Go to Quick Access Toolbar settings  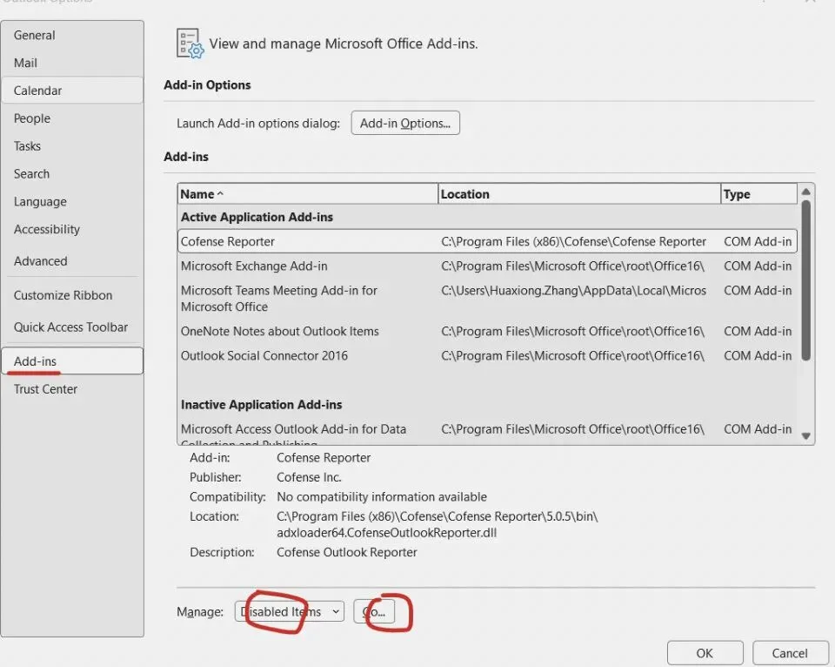tap(72, 327)
